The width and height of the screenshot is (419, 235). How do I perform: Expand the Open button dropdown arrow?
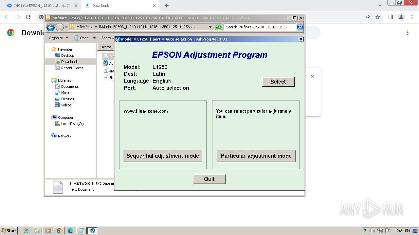pyautogui.click(x=94, y=38)
